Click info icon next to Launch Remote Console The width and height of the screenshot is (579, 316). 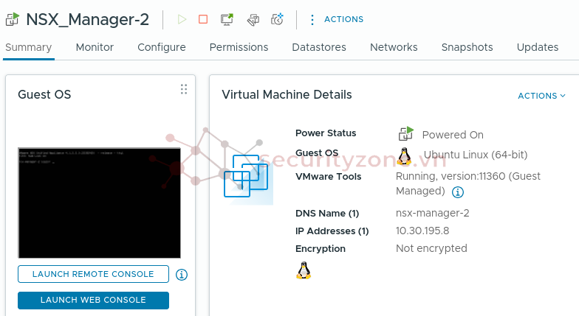[x=182, y=275]
